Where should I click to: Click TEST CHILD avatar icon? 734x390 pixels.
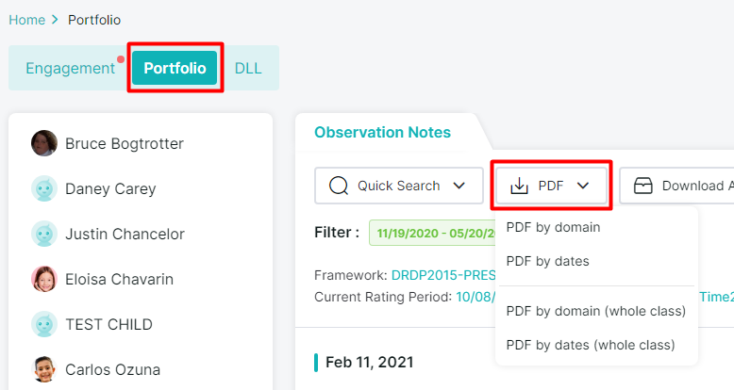pyautogui.click(x=44, y=324)
